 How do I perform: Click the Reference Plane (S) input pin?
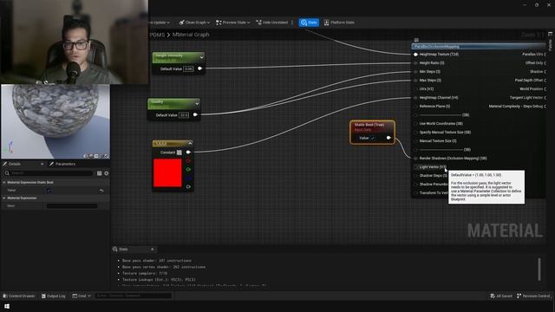tap(415, 107)
